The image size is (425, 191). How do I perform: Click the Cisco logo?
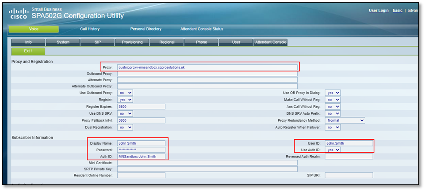19,13
